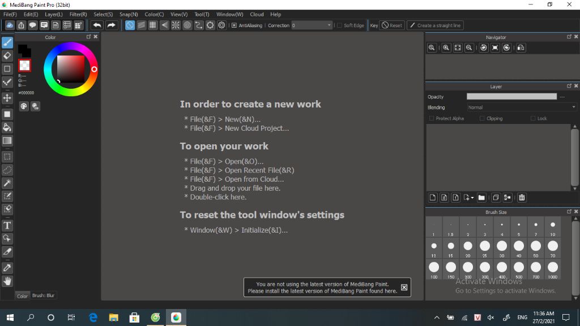Click the Reset key button

pos(392,25)
